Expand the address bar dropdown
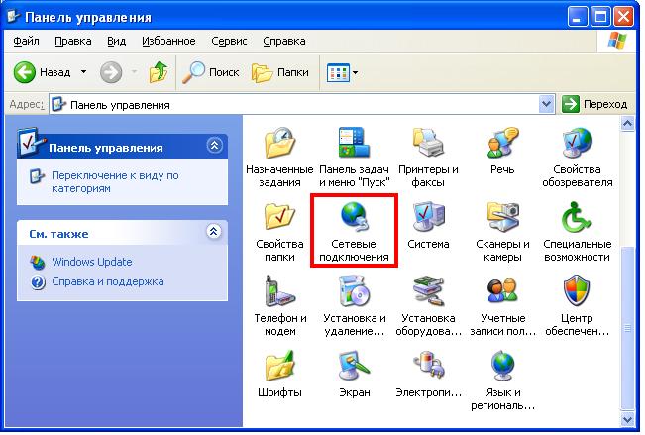 pyautogui.click(x=546, y=104)
